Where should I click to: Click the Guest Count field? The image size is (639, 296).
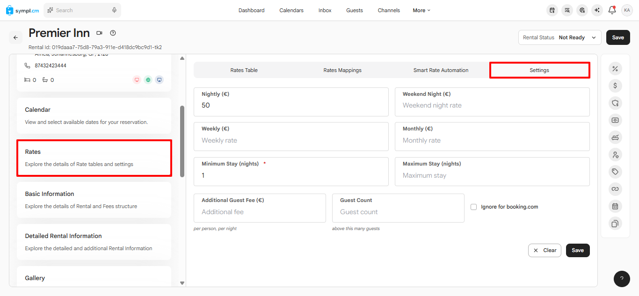(x=398, y=208)
